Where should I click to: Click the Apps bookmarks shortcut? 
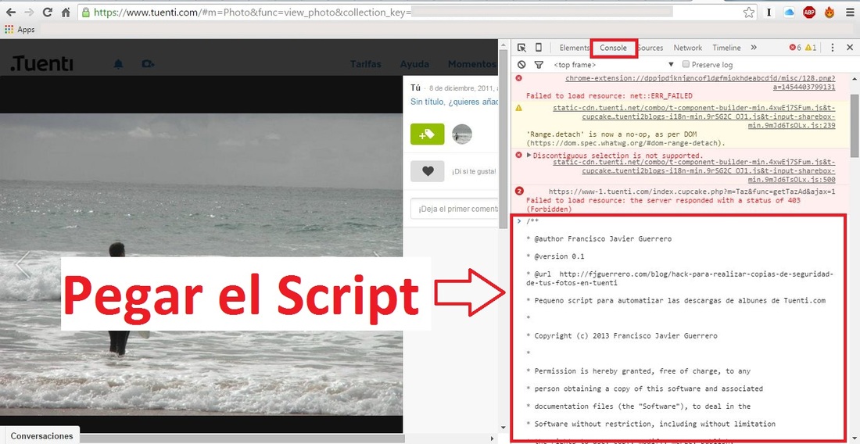point(20,30)
